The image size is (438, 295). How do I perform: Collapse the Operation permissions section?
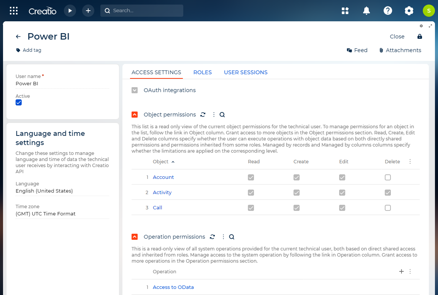(x=135, y=237)
